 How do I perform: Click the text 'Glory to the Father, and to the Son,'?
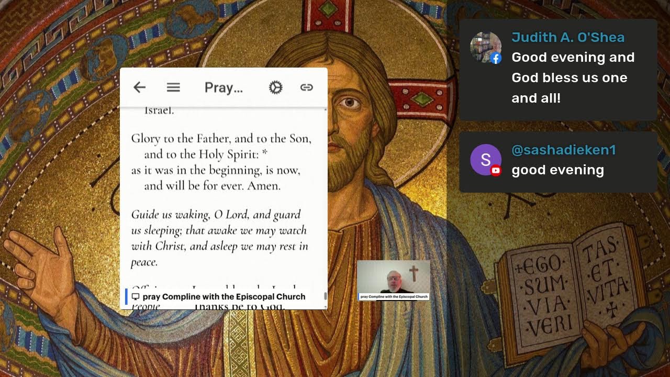click(221, 139)
